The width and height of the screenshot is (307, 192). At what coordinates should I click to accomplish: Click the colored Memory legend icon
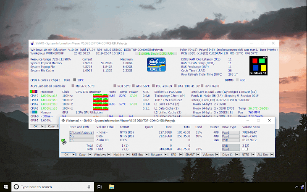tap(34, 112)
